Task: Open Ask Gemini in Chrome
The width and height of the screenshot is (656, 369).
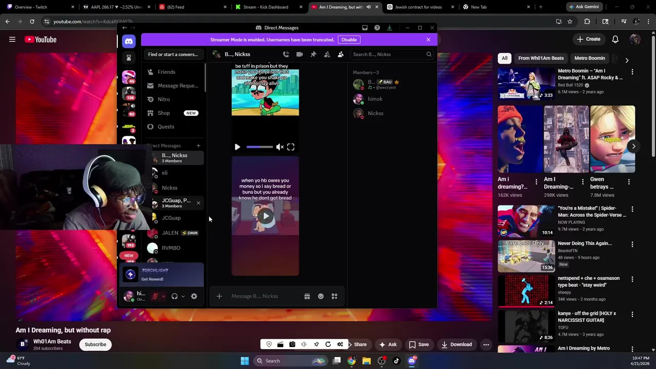Action: tap(585, 7)
